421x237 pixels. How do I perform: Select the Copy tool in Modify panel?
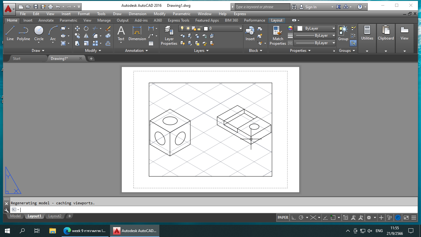point(77,36)
